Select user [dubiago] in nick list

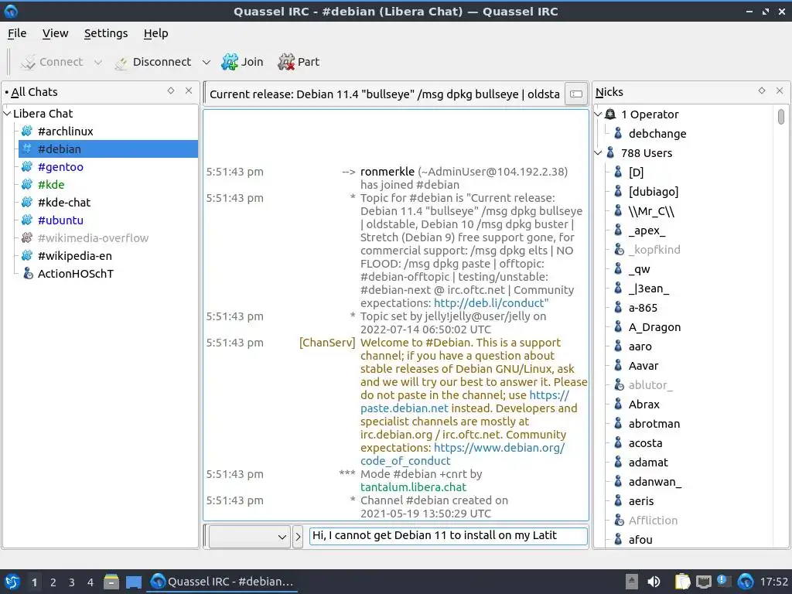(x=653, y=192)
